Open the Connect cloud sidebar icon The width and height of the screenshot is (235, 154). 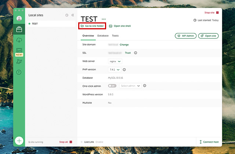[19, 40]
